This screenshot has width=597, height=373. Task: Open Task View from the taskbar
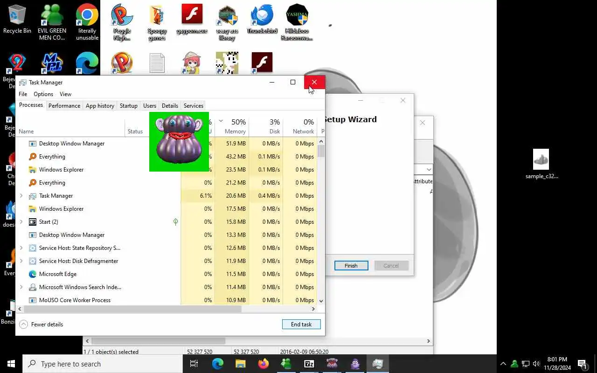pos(194,364)
